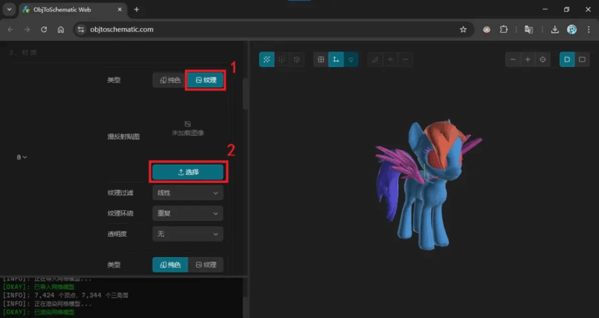The height and width of the screenshot is (318, 599).
Task: Reset camera with the target icon
Action: (543, 60)
